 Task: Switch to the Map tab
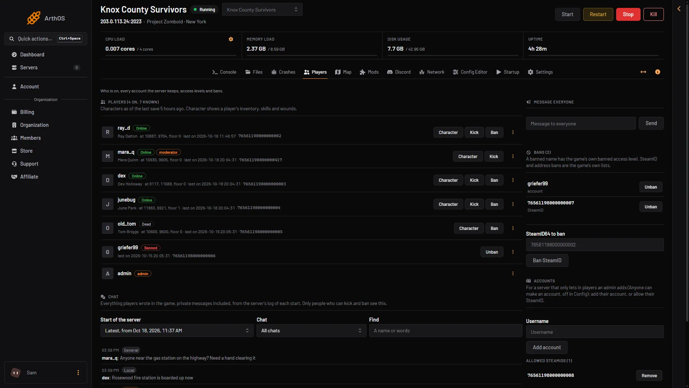[343, 72]
